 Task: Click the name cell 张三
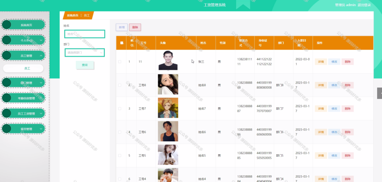(201, 62)
